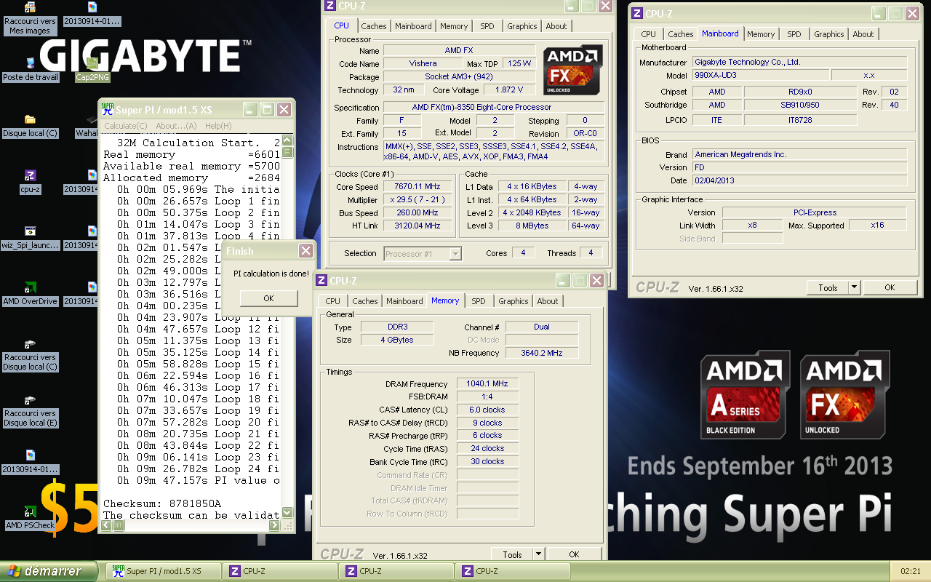This screenshot has width=931, height=582.
Task: Click the AMD FX Unlocked logo in CPU-Z
Action: point(573,71)
